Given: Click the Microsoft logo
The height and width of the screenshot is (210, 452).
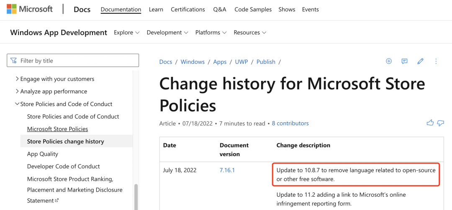Looking at the screenshot, I should 30,9.
